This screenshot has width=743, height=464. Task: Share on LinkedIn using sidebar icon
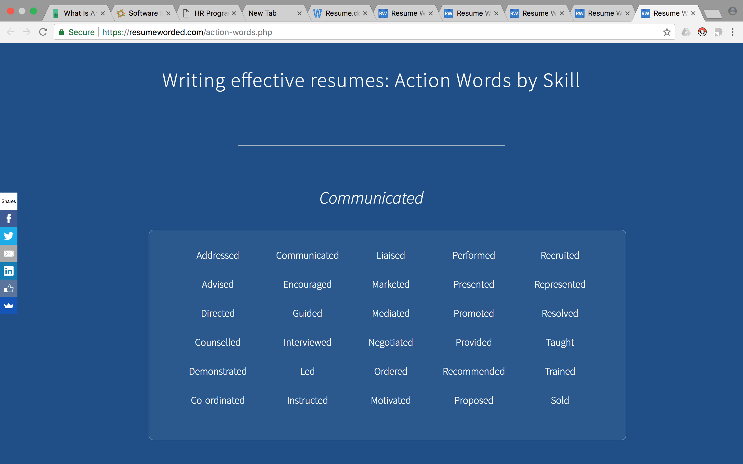point(9,271)
